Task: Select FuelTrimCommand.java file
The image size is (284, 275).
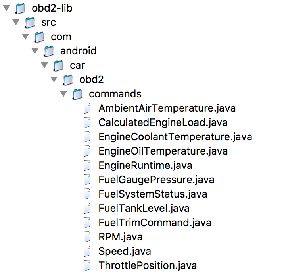Action: (155, 223)
